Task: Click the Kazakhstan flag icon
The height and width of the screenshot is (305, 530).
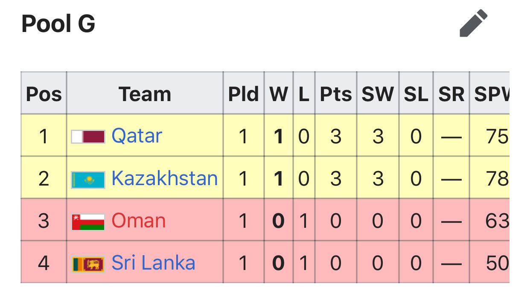Action: (x=88, y=180)
